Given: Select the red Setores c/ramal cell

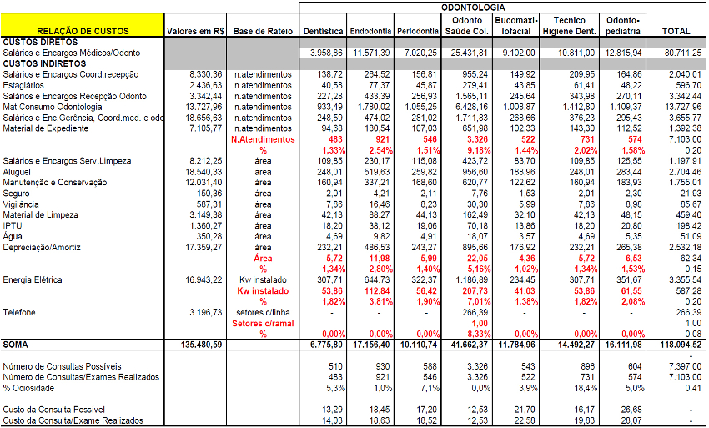Looking at the screenshot, I should 263,323.
